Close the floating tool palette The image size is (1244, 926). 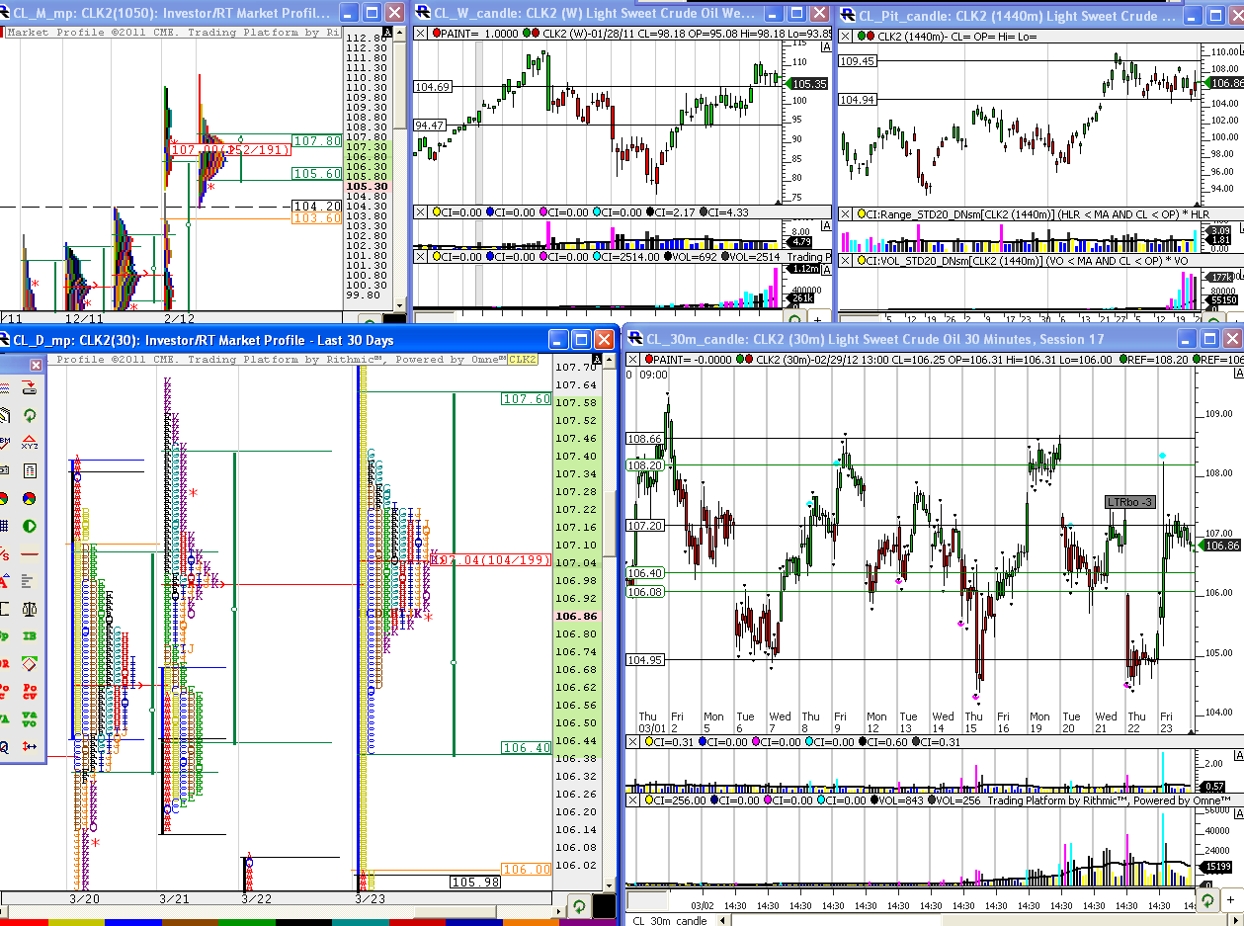37,365
